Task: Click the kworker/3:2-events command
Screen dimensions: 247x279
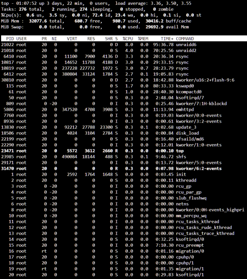Action: pyautogui.click(x=199, y=121)
